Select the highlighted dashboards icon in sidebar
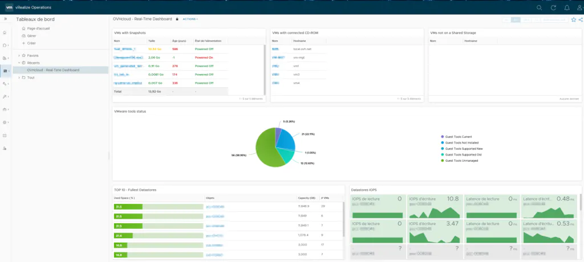The width and height of the screenshot is (584, 262). click(5, 71)
